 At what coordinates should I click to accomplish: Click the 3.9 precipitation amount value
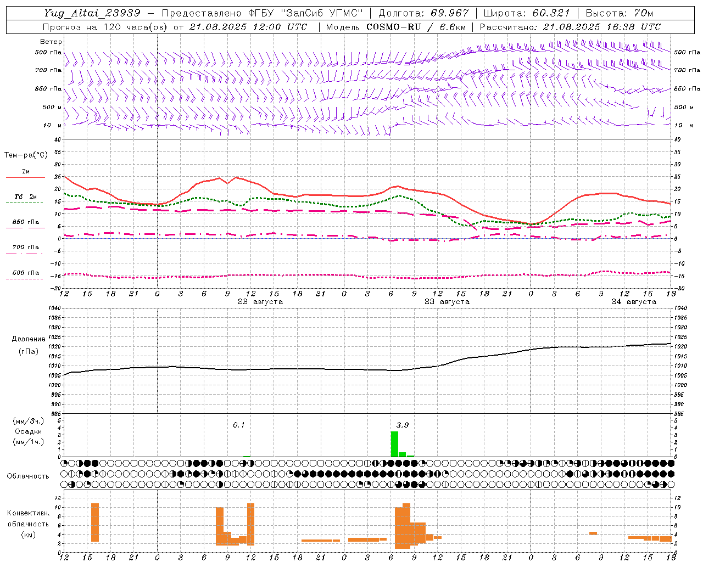(x=403, y=425)
